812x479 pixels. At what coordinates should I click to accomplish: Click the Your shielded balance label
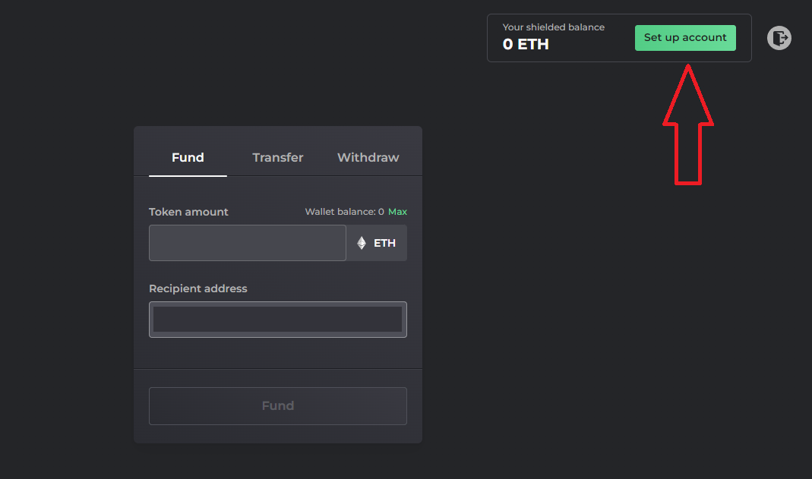(554, 27)
